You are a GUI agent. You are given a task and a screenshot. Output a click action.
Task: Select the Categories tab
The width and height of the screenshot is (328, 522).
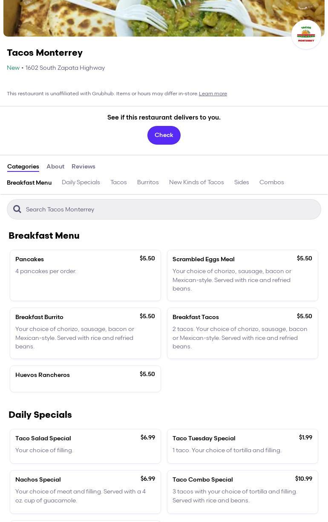(x=23, y=166)
